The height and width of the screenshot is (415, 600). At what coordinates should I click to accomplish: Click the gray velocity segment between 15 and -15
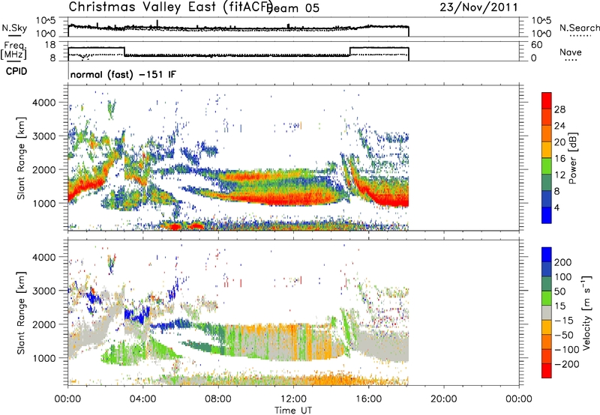pos(547,312)
